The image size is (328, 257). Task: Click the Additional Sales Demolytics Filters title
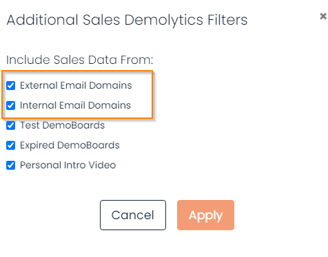(127, 20)
